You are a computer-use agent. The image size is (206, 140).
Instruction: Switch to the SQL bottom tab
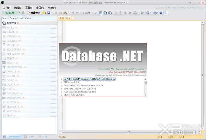tap(43, 137)
